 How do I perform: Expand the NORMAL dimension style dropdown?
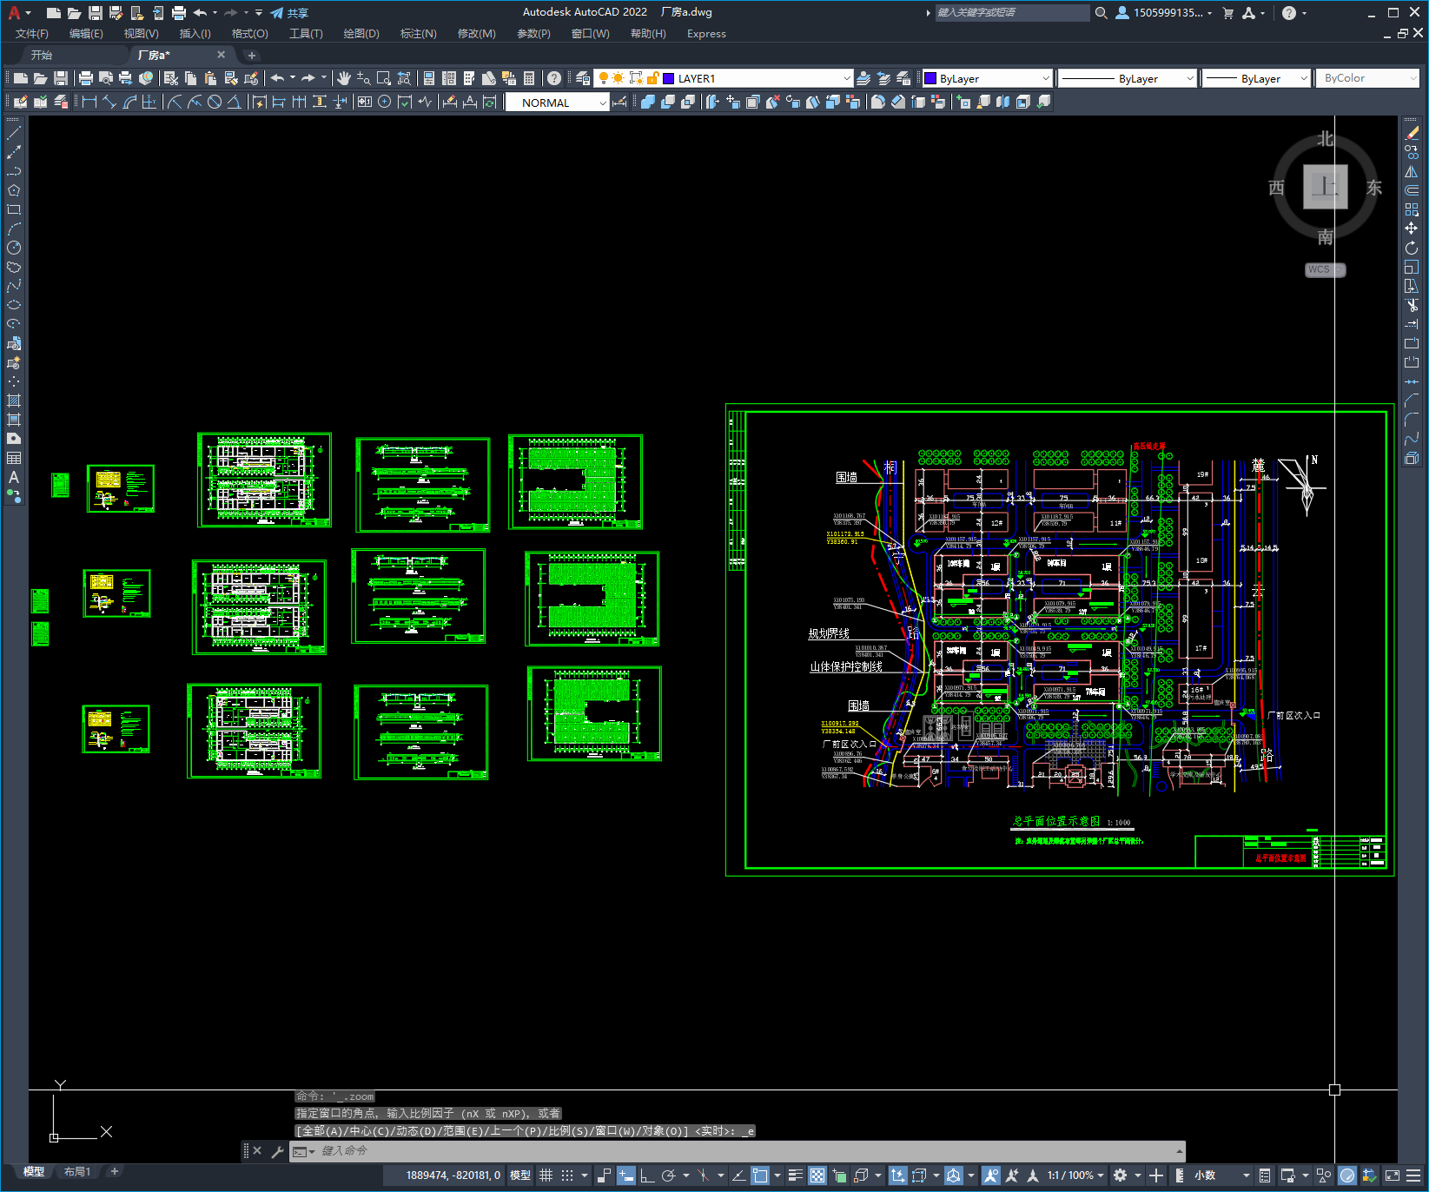558,103
